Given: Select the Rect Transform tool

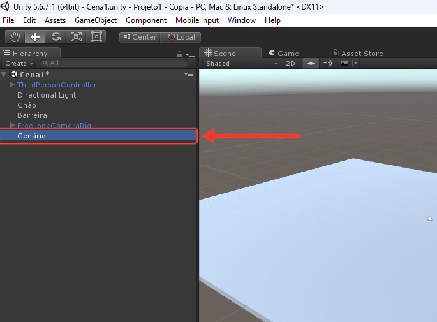Looking at the screenshot, I should click(96, 37).
